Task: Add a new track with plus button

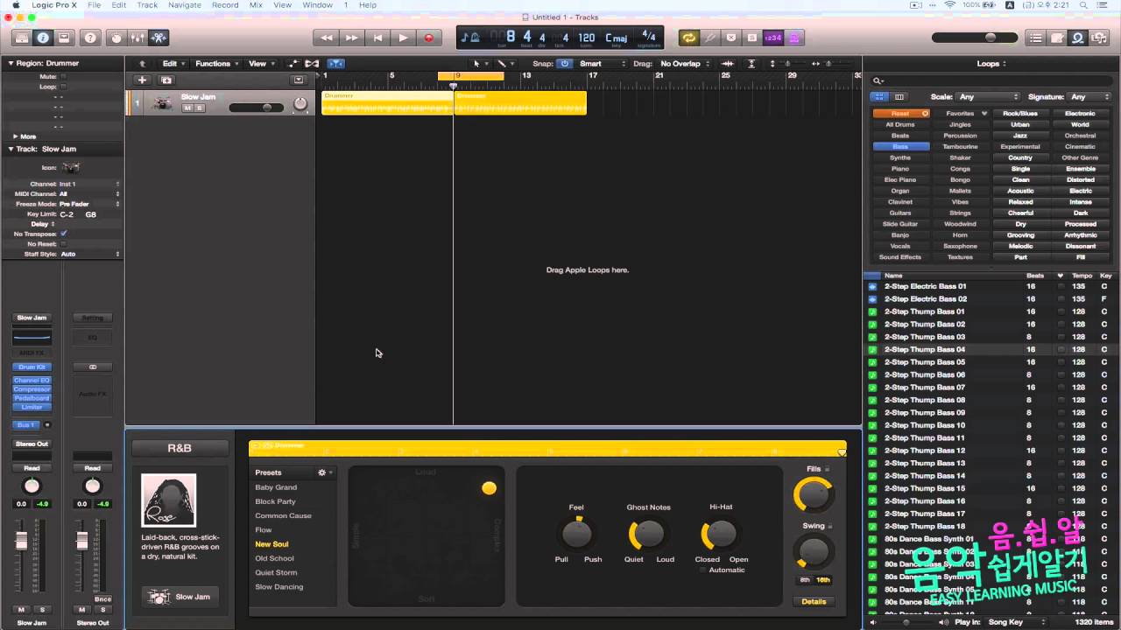Action: point(143,80)
